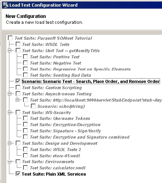
Task: Enable the store-01.wsdl checkbox
Action: pyautogui.click(x=25, y=155)
